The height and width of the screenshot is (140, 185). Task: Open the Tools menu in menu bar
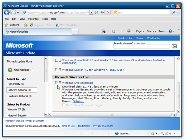click(x=45, y=19)
